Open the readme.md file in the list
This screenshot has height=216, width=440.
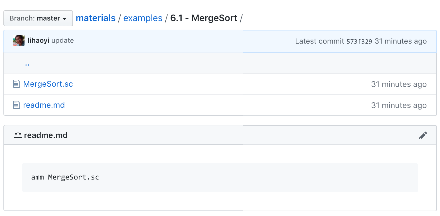pyautogui.click(x=44, y=105)
